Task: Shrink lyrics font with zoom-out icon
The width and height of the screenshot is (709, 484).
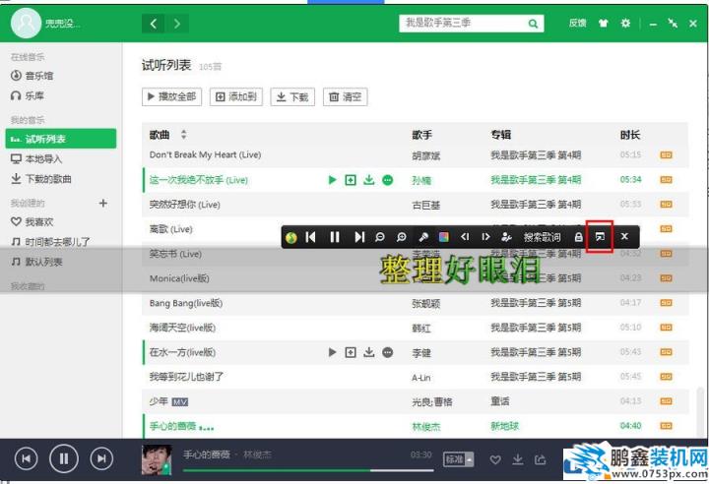Action: 380,237
